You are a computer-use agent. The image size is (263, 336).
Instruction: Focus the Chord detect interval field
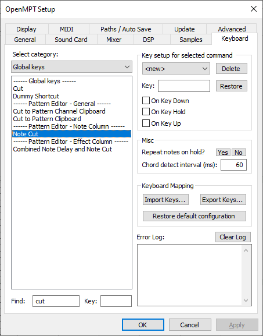(233, 165)
